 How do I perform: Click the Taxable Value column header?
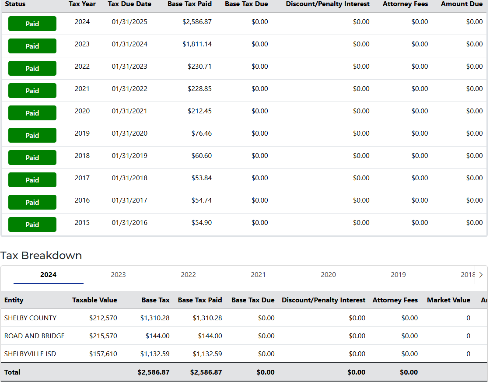click(94, 300)
